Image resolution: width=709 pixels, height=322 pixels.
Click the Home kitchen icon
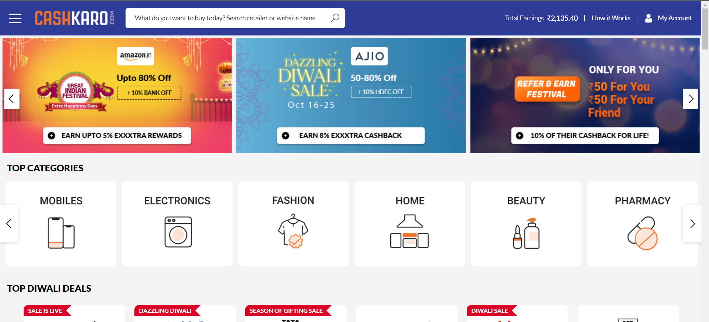tap(410, 231)
